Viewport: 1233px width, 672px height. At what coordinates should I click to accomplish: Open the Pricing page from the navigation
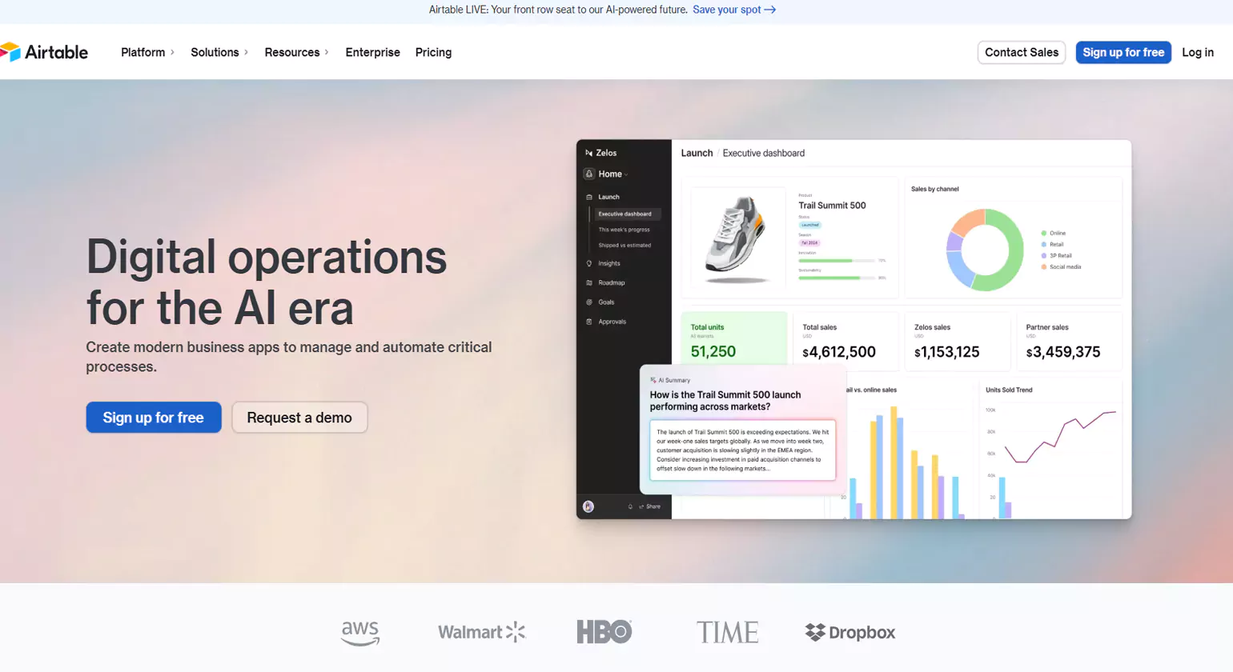tap(432, 52)
